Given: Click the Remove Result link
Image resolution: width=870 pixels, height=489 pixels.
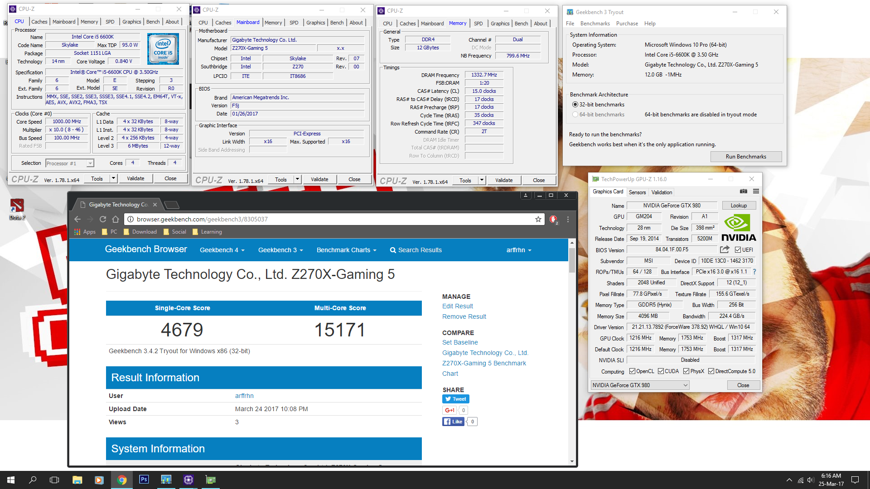Looking at the screenshot, I should [x=464, y=317].
